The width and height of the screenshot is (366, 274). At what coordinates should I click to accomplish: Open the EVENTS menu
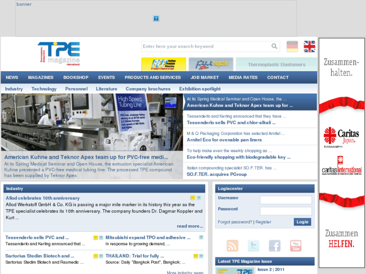coord(106,77)
